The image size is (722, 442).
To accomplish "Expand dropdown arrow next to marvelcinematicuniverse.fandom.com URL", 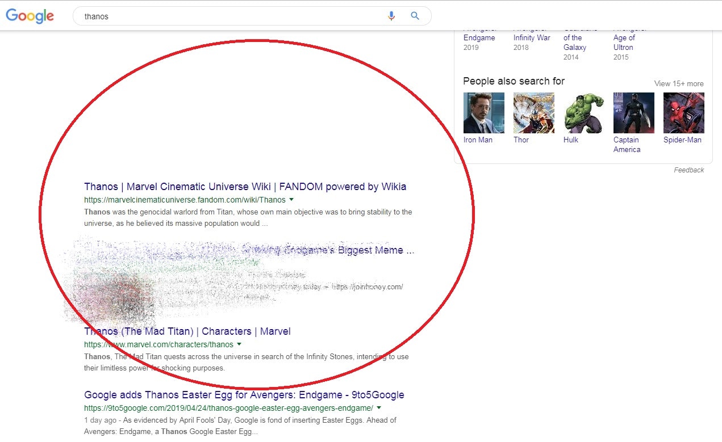I will click(x=291, y=200).
